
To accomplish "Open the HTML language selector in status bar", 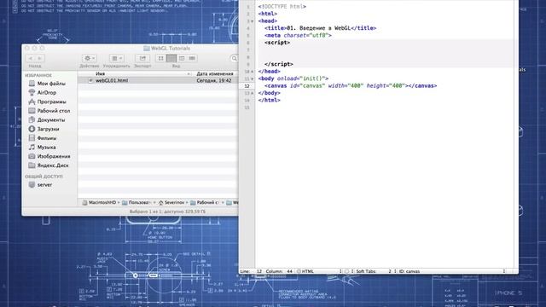I will [320, 271].
